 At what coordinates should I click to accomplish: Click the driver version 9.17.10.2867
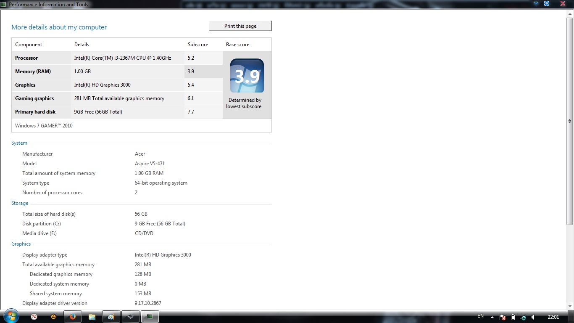pyautogui.click(x=148, y=303)
